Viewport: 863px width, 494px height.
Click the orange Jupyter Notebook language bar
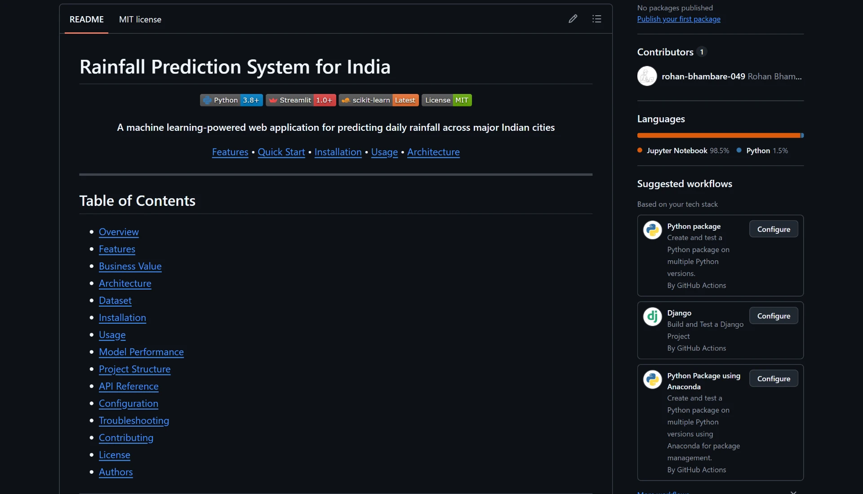719,135
